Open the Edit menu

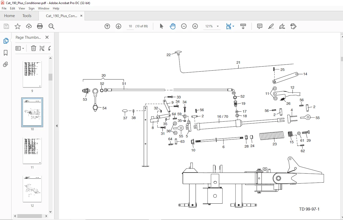pos(13,8)
